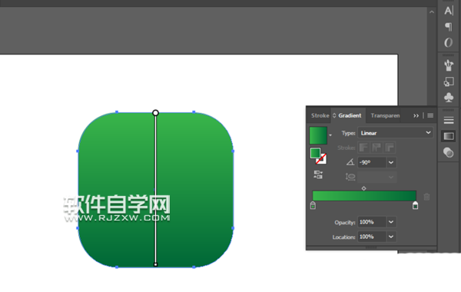
Task: Apply gradient across stroke button
Action: tap(390, 148)
